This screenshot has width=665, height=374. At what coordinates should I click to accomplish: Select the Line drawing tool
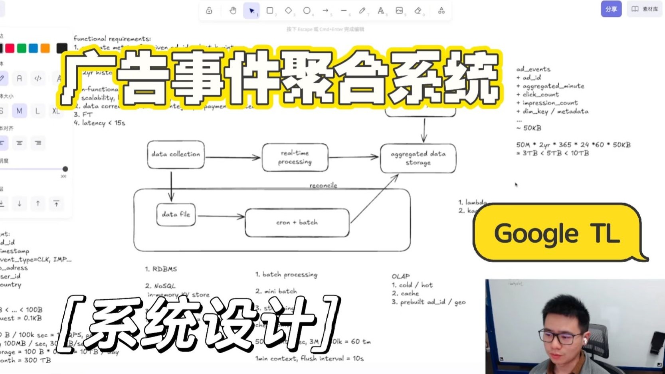[x=344, y=11]
